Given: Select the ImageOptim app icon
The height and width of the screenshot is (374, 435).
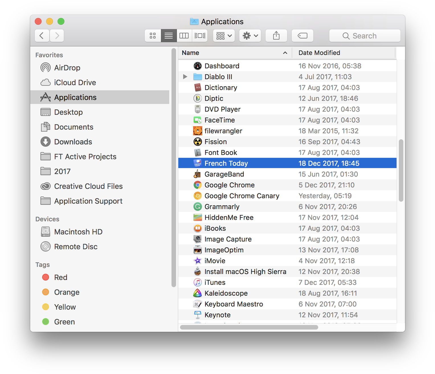Looking at the screenshot, I should [x=198, y=250].
